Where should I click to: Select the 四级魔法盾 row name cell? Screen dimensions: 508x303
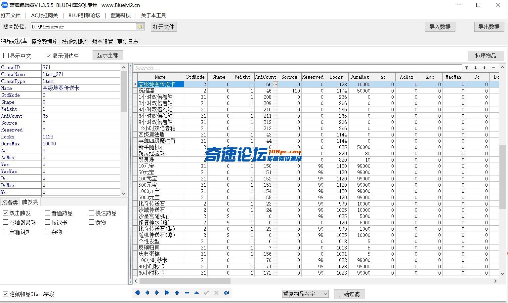pyautogui.click(x=161, y=134)
